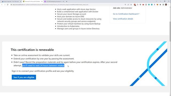The image size is (171, 96).
Task: Click 'Extend your certification by one year' bullet
Action: 44,59
